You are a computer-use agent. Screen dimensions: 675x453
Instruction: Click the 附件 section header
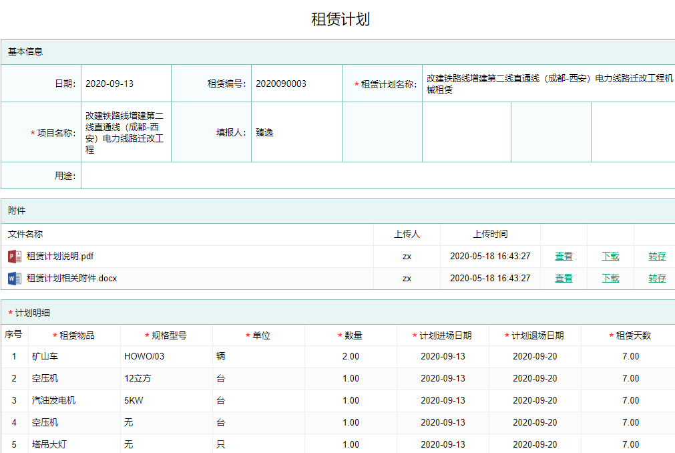[x=338, y=210]
